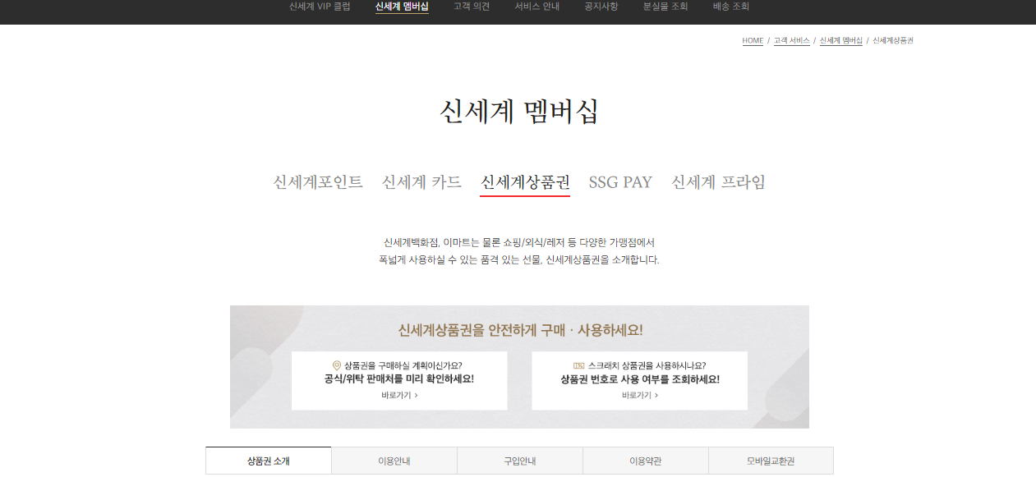Switch to SSG PAY tab

620,182
